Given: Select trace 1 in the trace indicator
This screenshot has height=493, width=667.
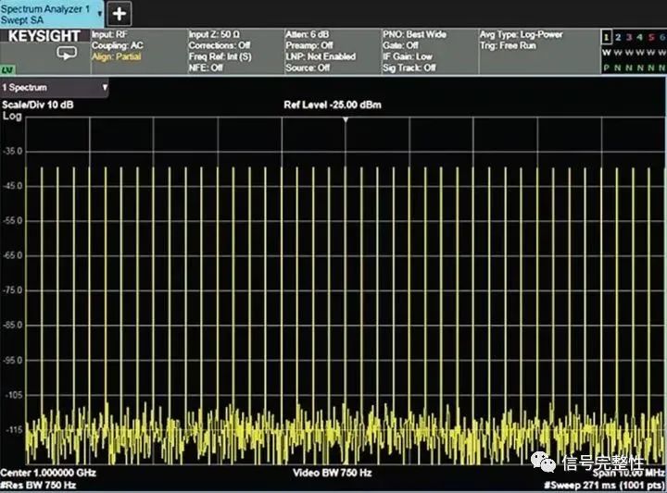Looking at the screenshot, I should pos(605,37).
